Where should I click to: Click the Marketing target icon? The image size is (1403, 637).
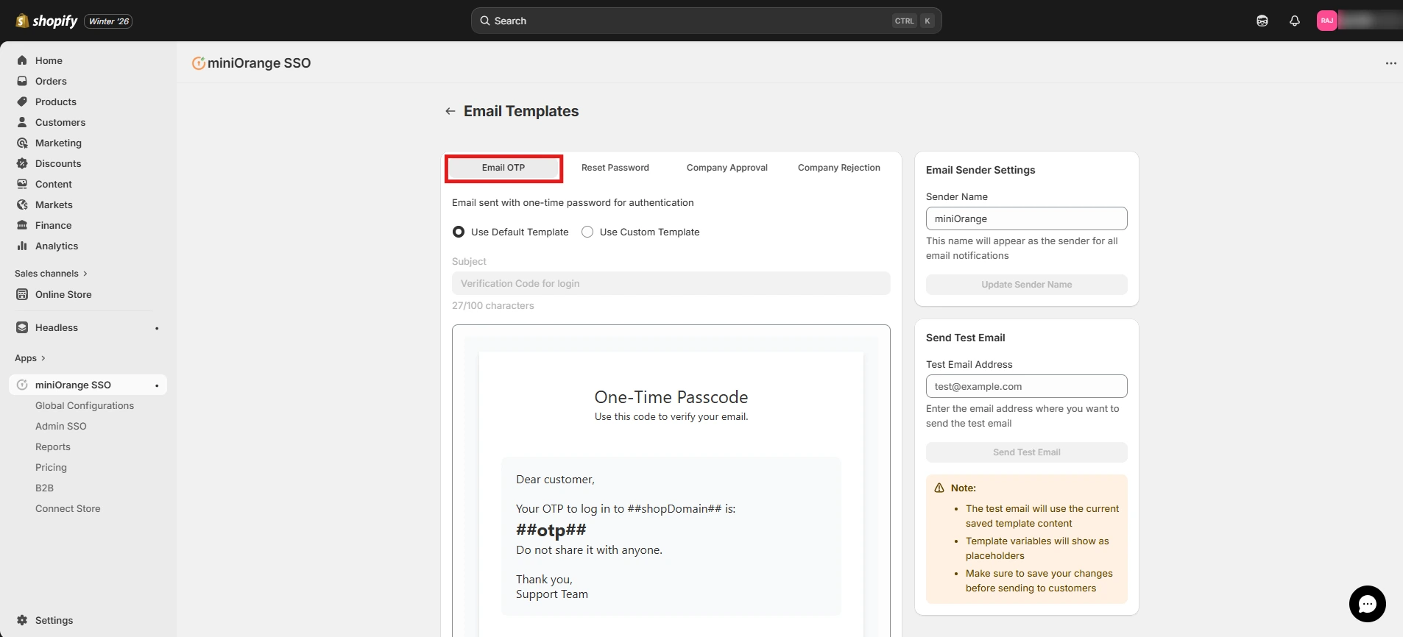[x=22, y=143]
